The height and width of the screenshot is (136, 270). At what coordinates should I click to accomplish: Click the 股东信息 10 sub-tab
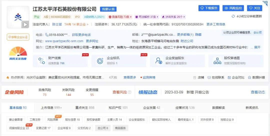72,119
